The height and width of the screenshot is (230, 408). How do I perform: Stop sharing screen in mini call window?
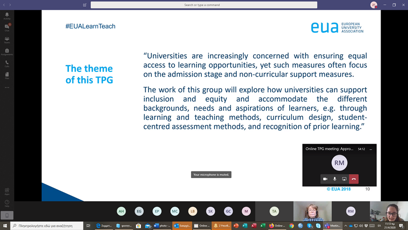(x=344, y=179)
